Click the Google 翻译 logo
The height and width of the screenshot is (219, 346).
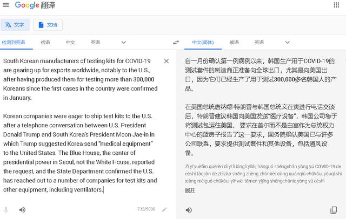click(x=35, y=5)
